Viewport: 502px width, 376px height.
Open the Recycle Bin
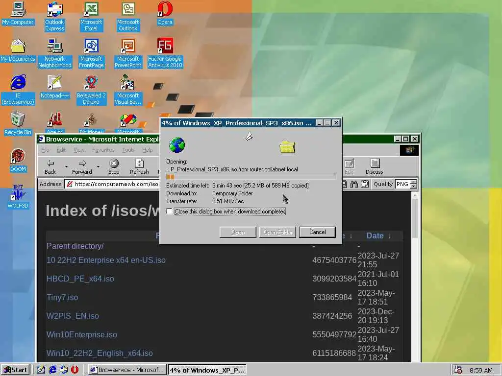18,124
